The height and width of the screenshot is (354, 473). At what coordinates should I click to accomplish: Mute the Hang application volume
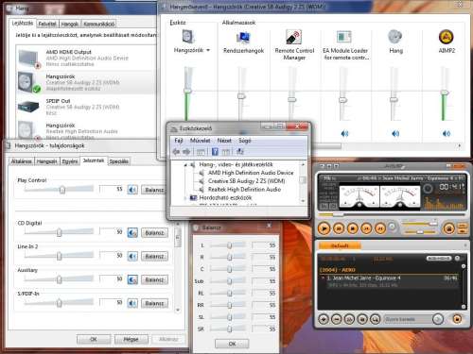[395, 134]
